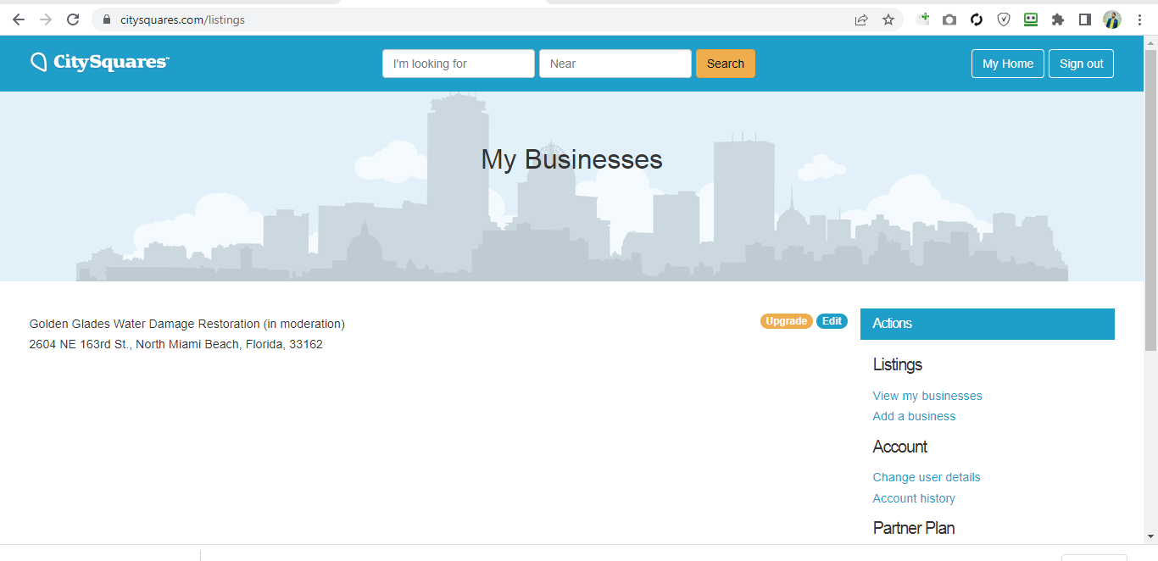Click the share page icon in address bar
This screenshot has height=561, width=1158.
pos(861,19)
